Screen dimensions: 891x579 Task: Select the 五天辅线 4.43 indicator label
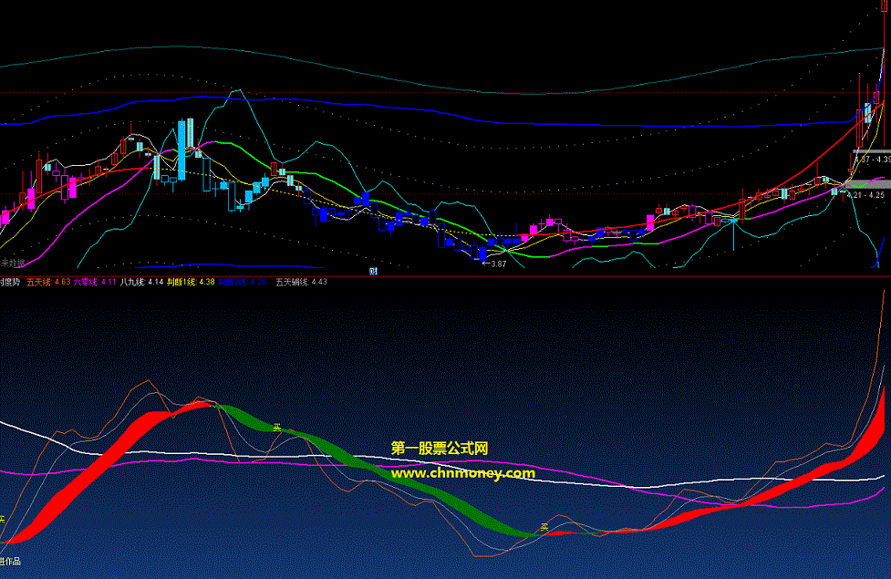pos(301,282)
